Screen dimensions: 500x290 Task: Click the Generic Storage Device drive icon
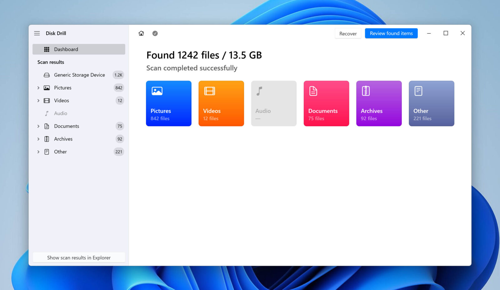tap(47, 75)
